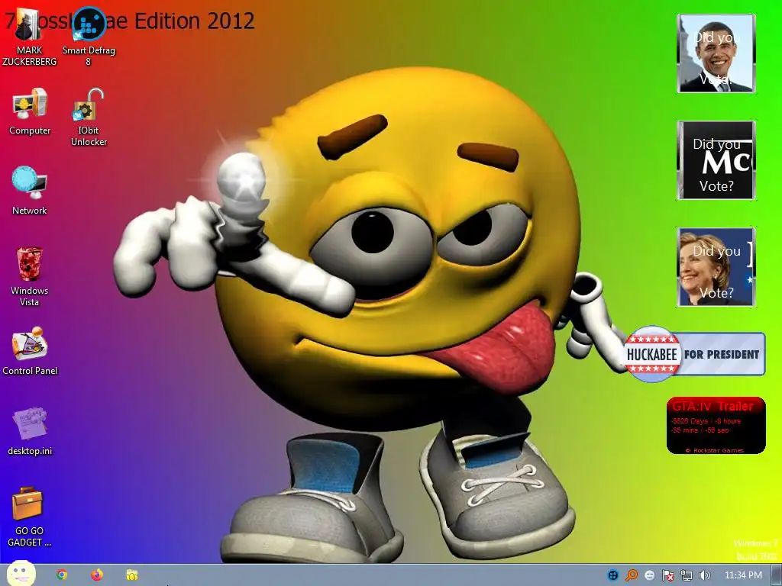This screenshot has height=586, width=782.
Task: Click the Mc Did you Vote gadget
Action: [716, 160]
